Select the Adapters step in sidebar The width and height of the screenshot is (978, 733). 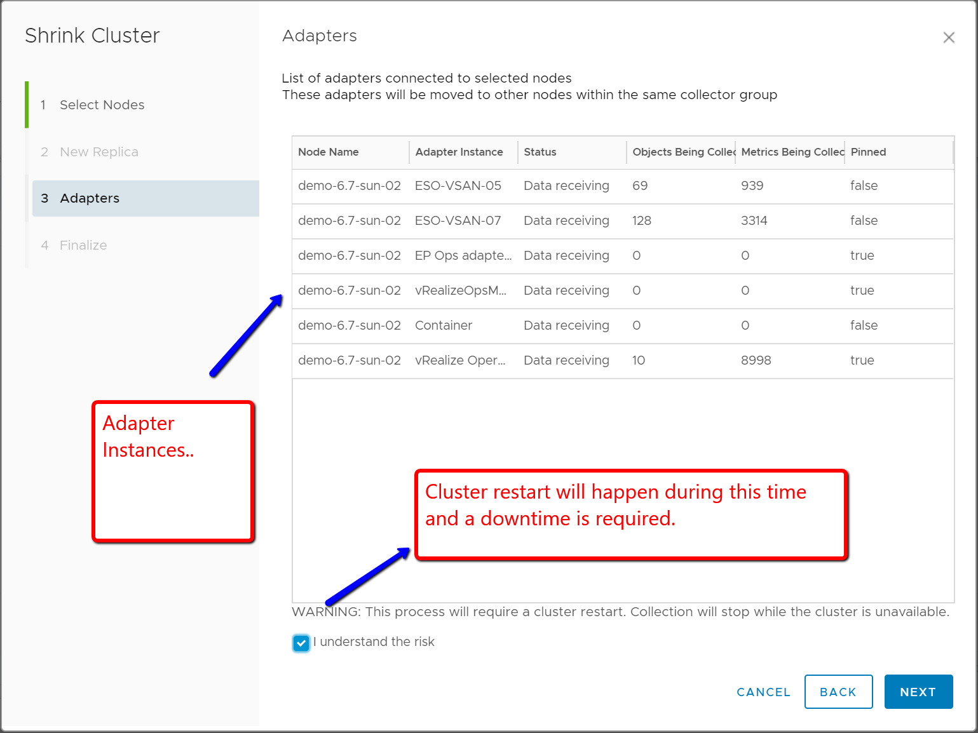pos(90,198)
